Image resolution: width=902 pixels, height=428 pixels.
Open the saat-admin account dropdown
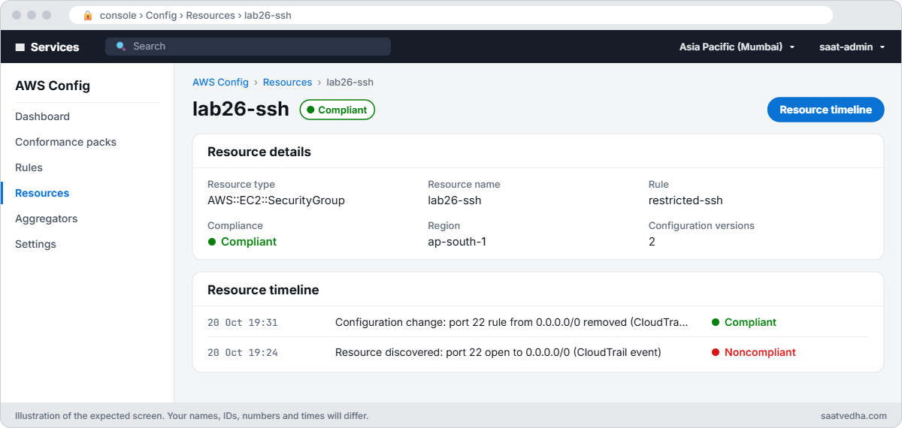(852, 47)
